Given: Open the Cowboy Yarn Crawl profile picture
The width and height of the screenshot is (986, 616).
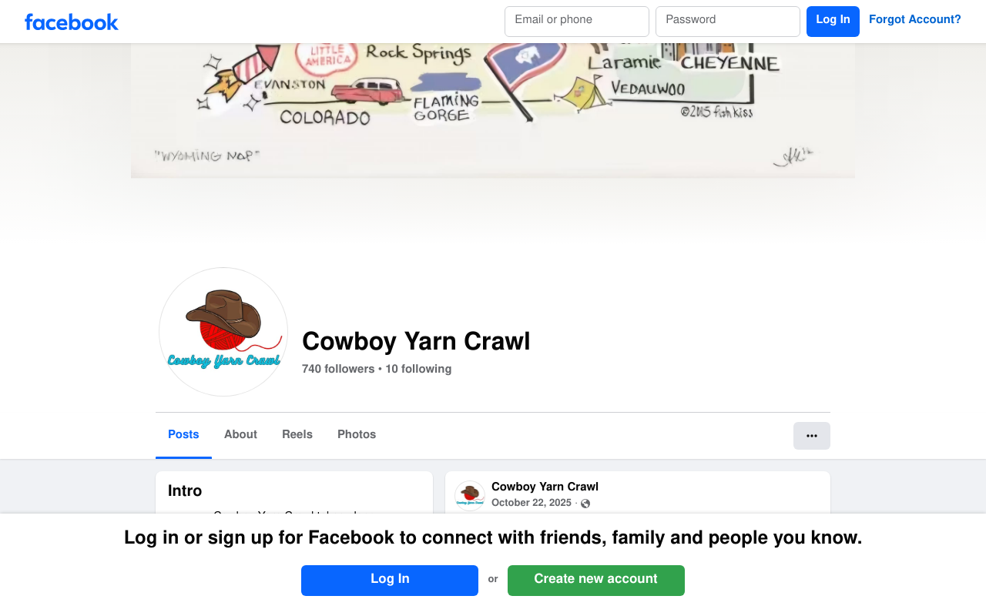Looking at the screenshot, I should 223,332.
